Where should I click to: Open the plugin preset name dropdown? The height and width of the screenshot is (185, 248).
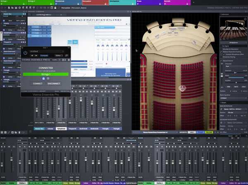[46, 51]
